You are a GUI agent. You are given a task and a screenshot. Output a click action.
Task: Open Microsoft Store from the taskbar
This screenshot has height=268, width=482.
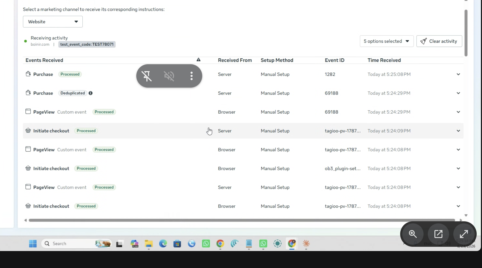coord(177,244)
